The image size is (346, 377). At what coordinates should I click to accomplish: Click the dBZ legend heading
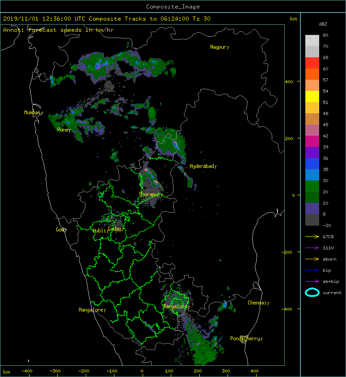pos(323,24)
